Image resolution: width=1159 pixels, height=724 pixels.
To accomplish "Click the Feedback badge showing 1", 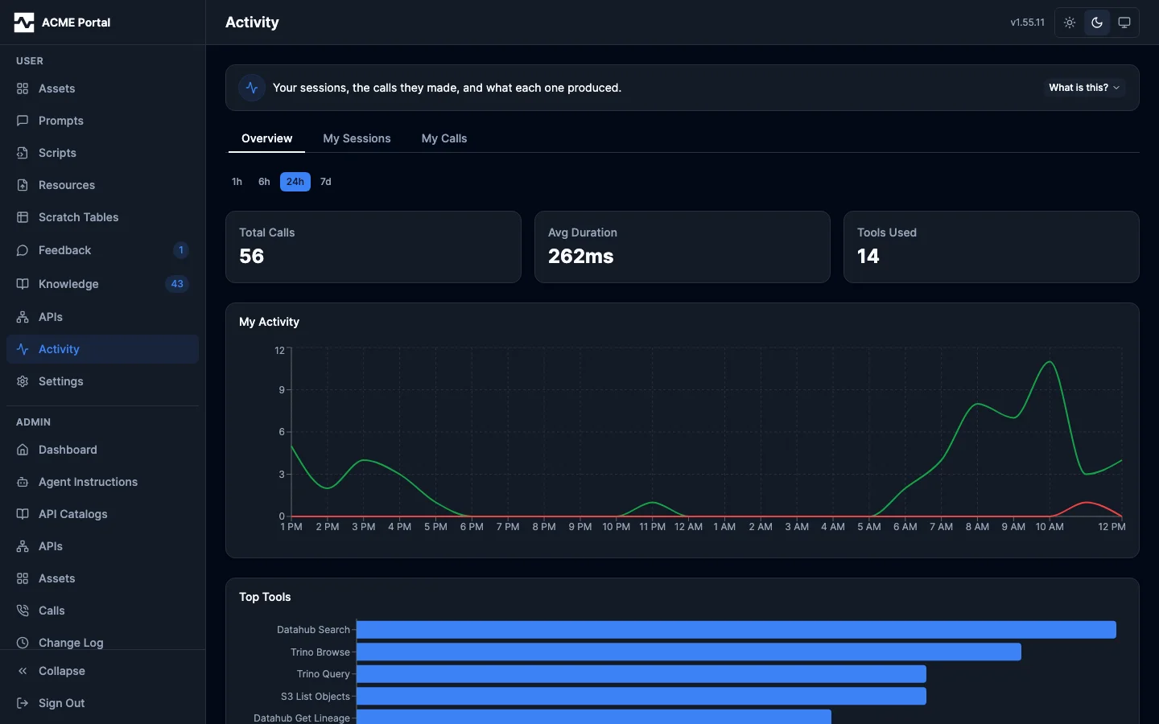I will 181,250.
